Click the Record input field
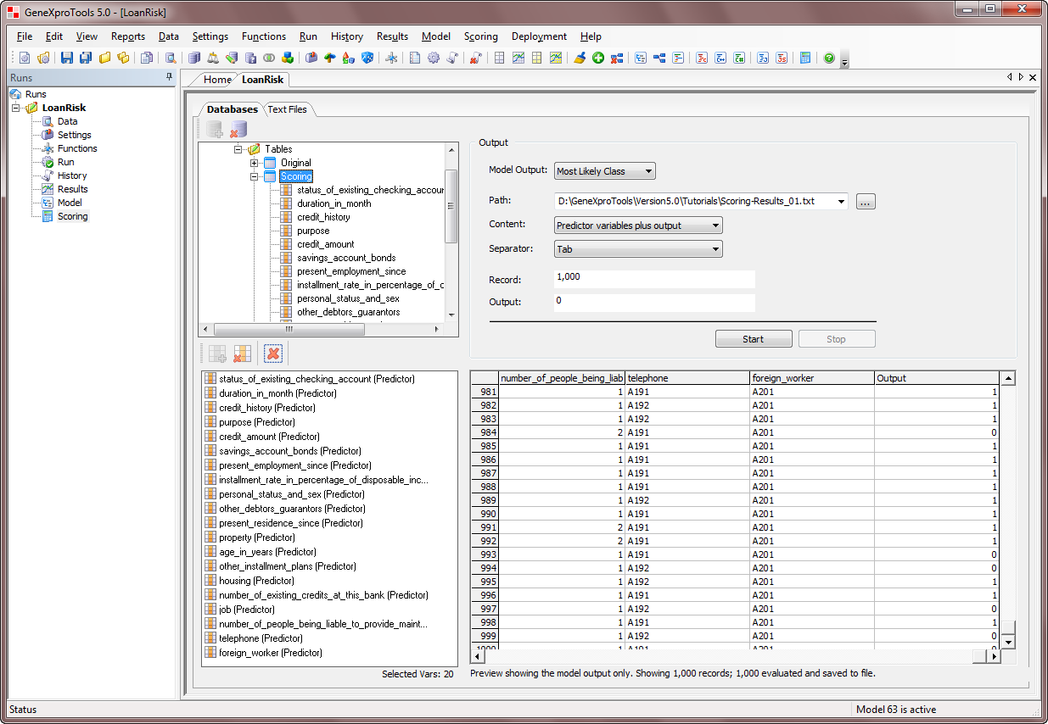 (x=653, y=279)
